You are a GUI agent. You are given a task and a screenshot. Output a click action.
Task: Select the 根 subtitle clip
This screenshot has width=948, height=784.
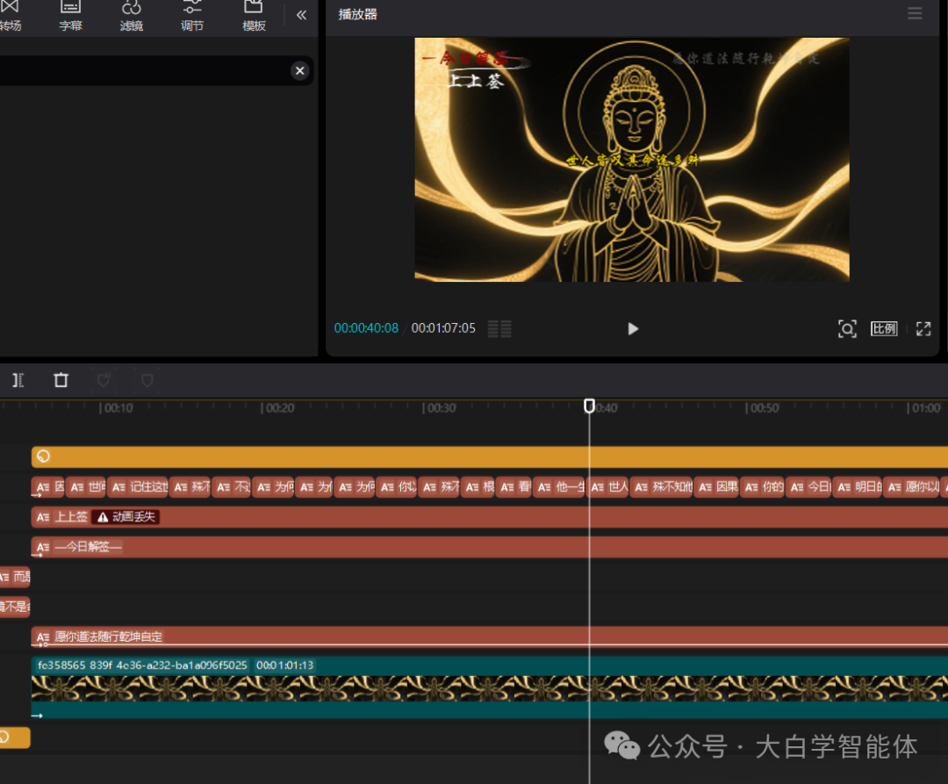[478, 486]
